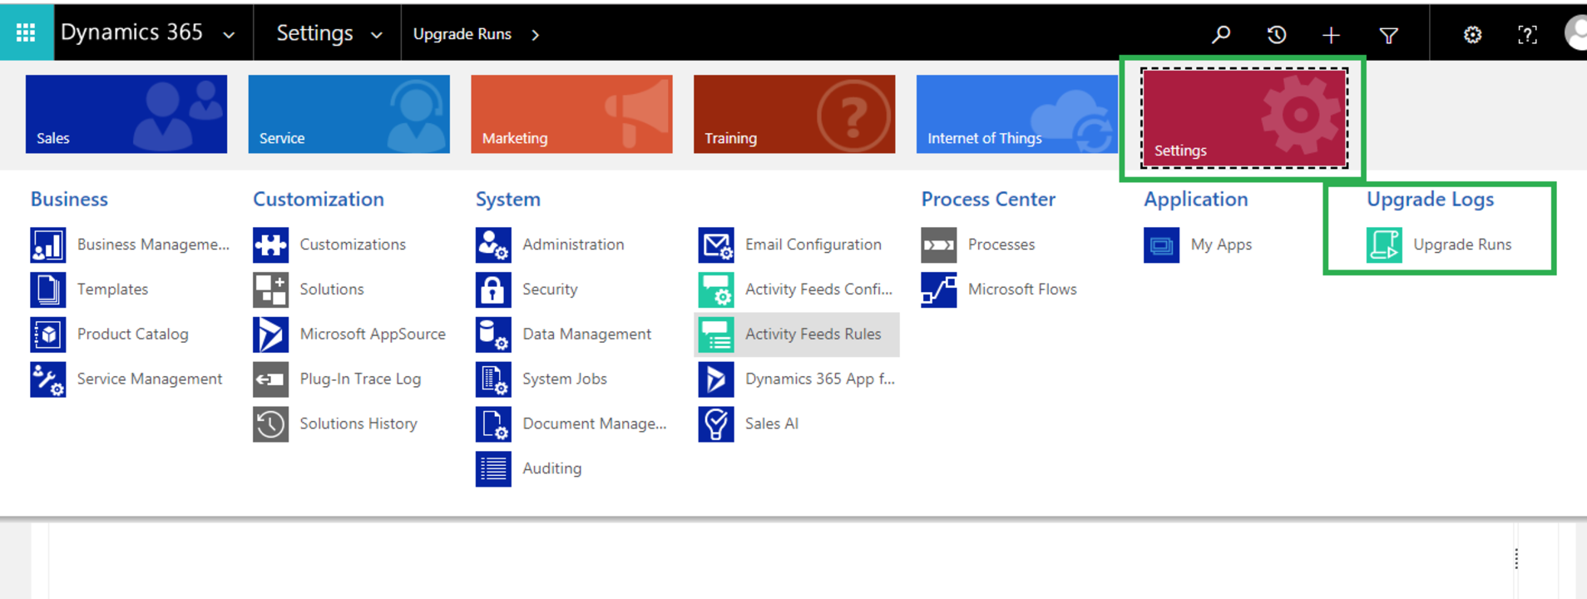This screenshot has width=1587, height=599.
Task: Select the Sales area tile
Action: (x=126, y=114)
